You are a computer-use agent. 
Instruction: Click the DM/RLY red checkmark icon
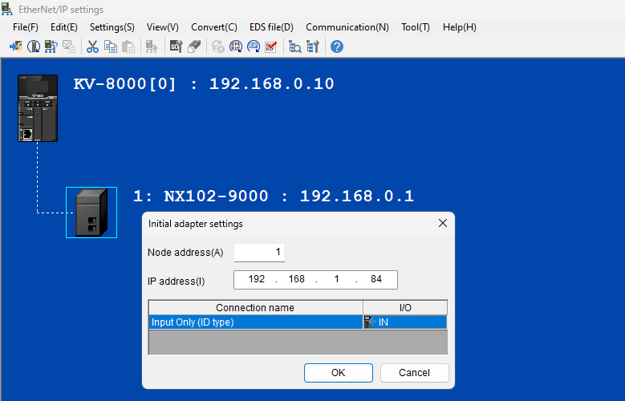point(271,47)
